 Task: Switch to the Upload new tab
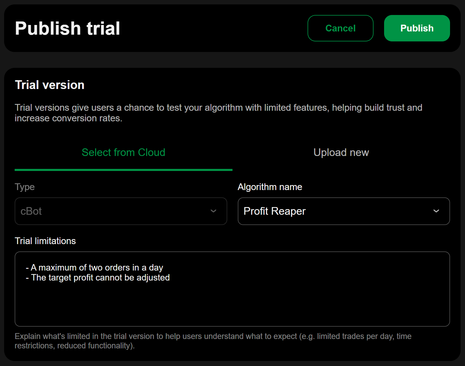click(x=341, y=152)
